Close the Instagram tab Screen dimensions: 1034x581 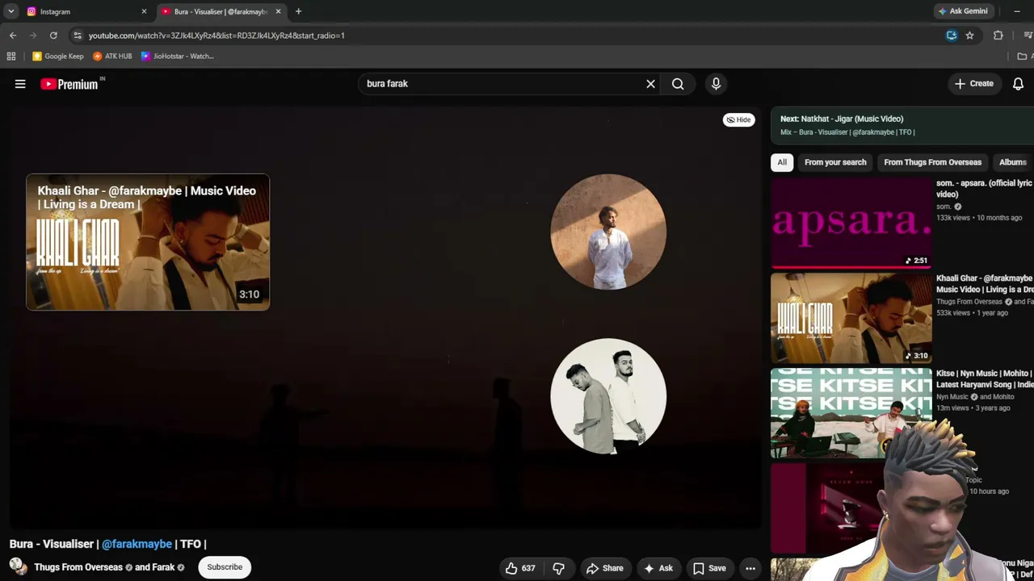(144, 11)
